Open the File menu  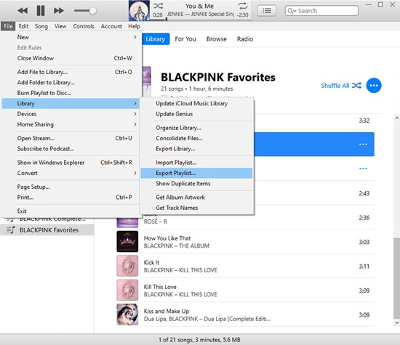(8, 26)
